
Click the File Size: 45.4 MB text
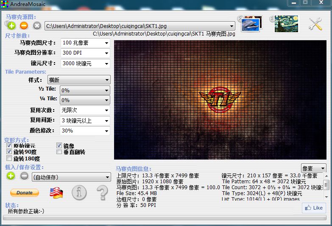137,193
